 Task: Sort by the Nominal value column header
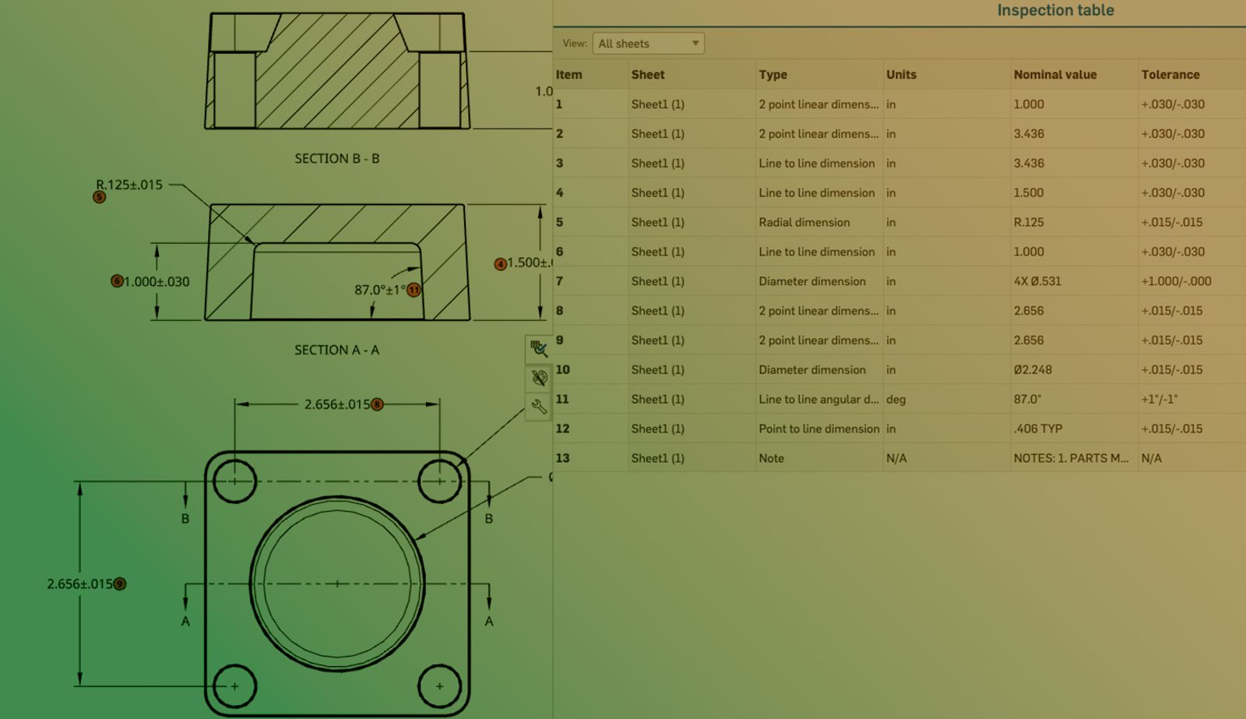point(1054,75)
